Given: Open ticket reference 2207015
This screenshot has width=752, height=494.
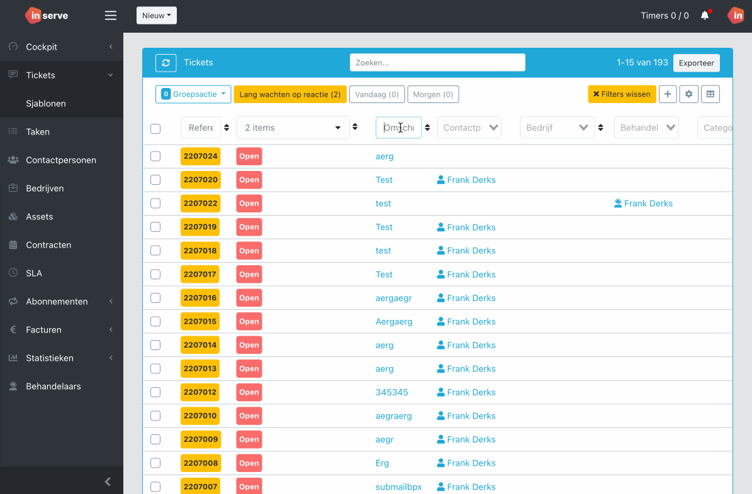Looking at the screenshot, I should point(200,321).
